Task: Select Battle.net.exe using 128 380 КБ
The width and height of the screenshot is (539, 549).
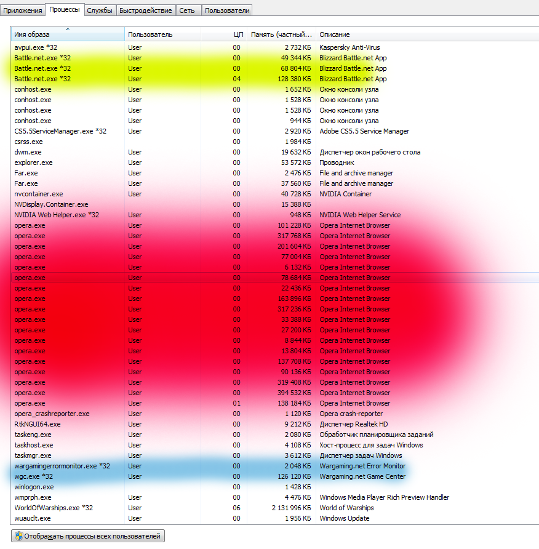Action: pos(275,79)
